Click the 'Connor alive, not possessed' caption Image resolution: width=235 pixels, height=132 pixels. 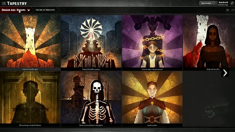[x=152, y=69]
